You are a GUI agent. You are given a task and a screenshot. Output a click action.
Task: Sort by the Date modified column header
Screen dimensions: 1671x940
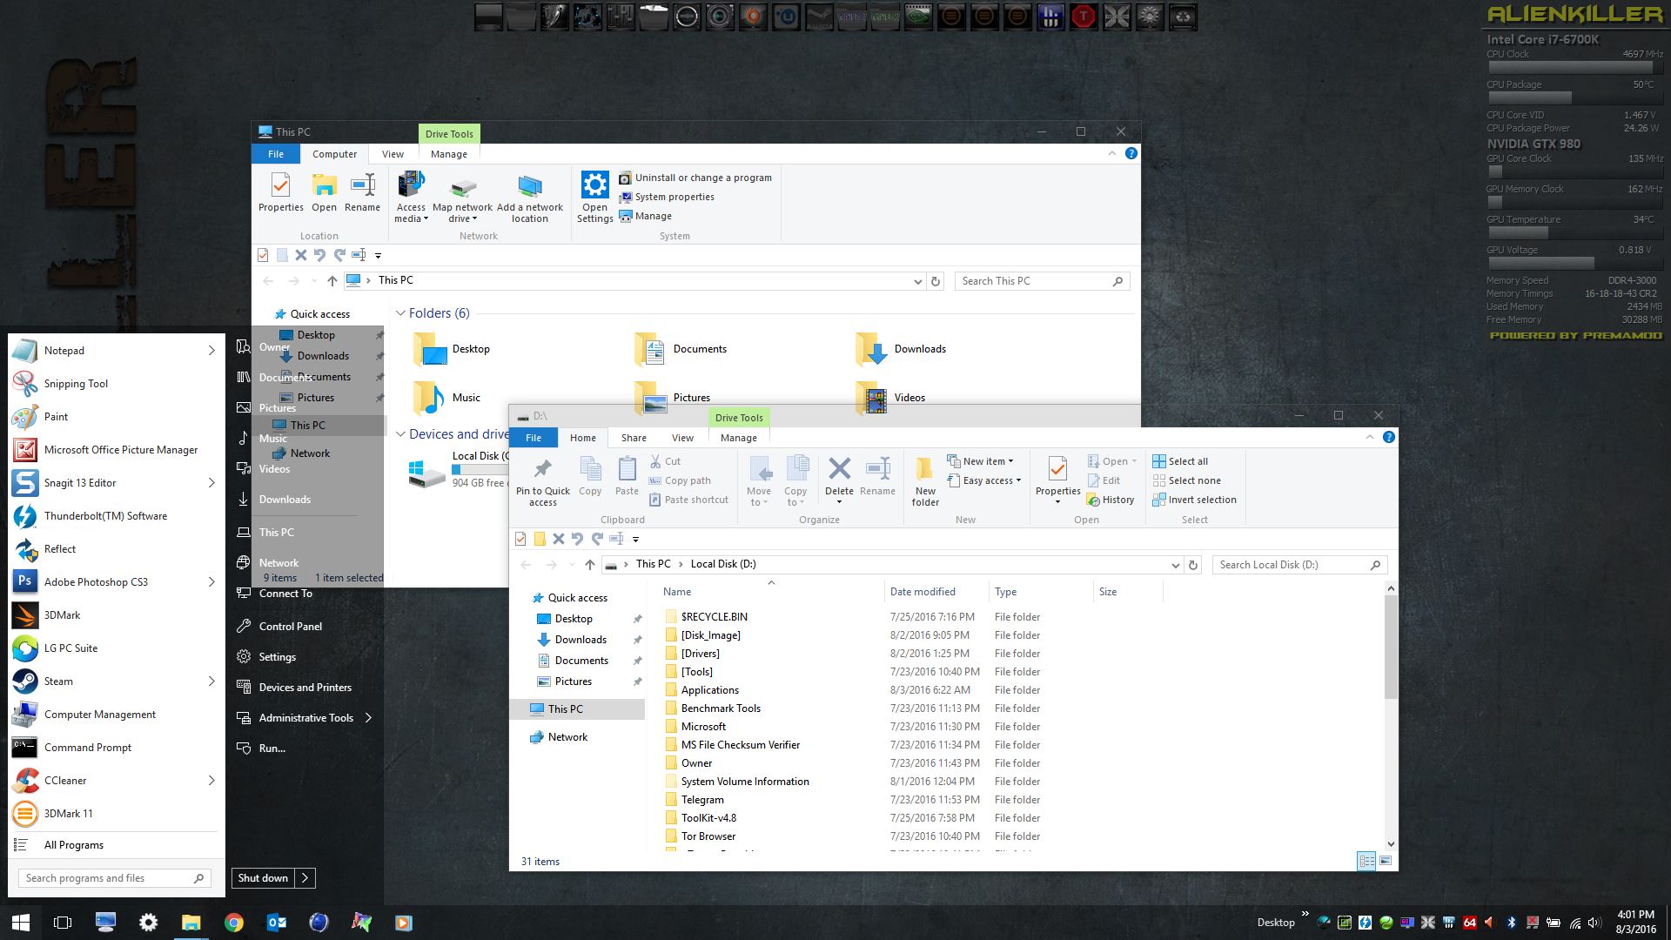923,592
